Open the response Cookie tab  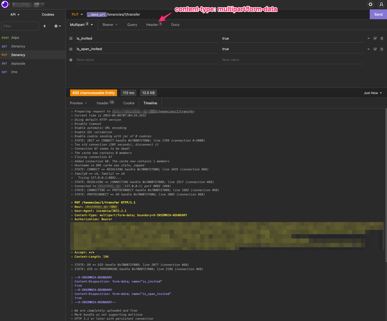129,103
